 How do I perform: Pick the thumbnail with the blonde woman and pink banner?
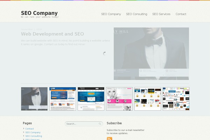[x=119, y=99]
